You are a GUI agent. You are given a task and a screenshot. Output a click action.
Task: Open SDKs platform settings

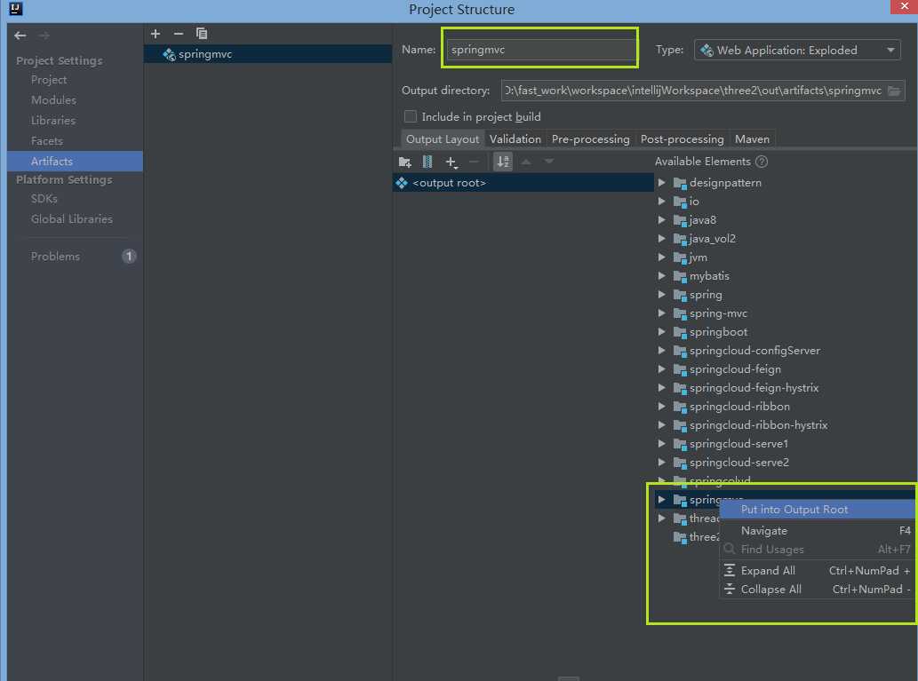tap(44, 199)
